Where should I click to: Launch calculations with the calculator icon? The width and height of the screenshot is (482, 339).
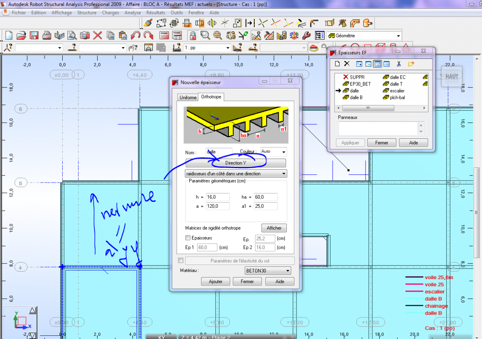click(x=164, y=35)
